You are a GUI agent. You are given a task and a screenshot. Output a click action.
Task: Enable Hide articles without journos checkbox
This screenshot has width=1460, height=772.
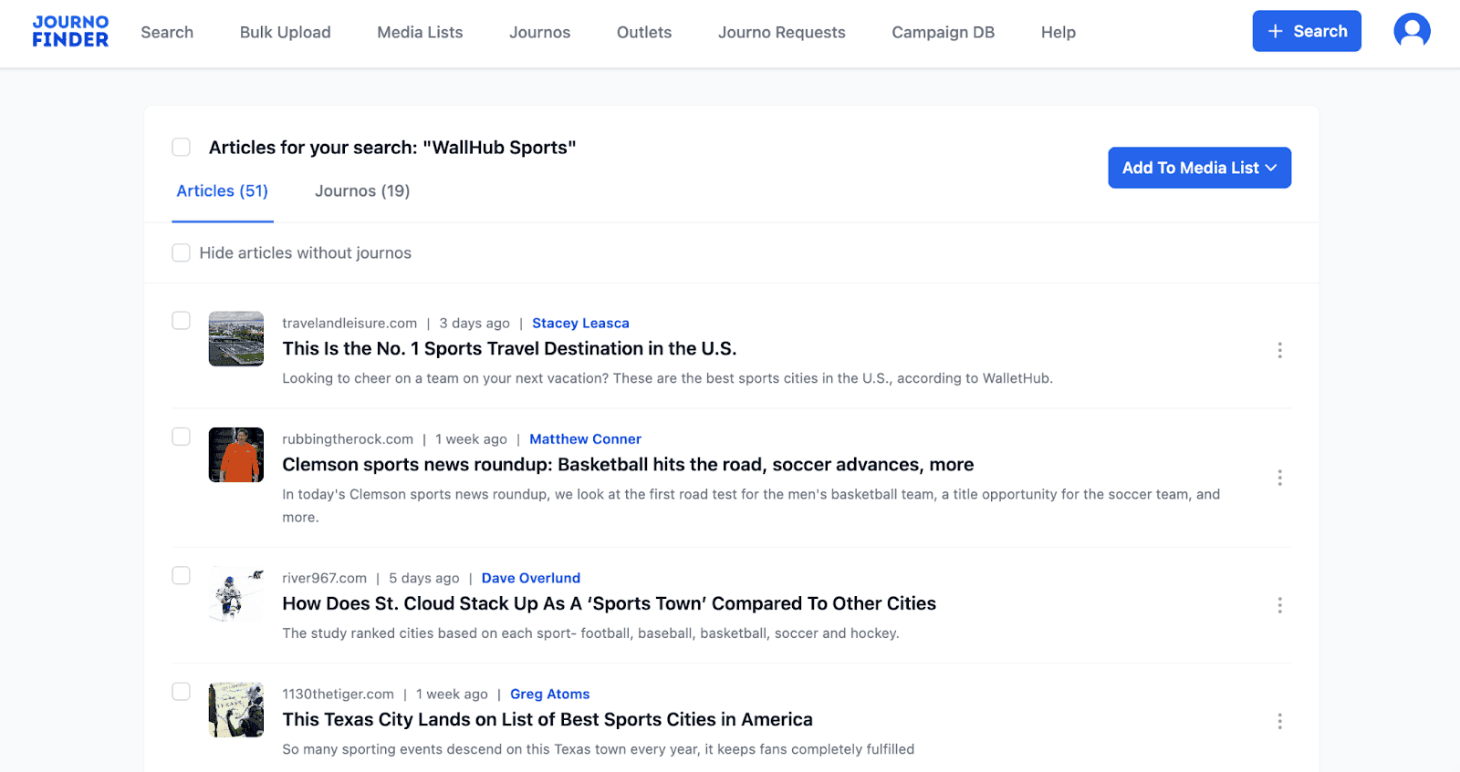[x=182, y=253]
